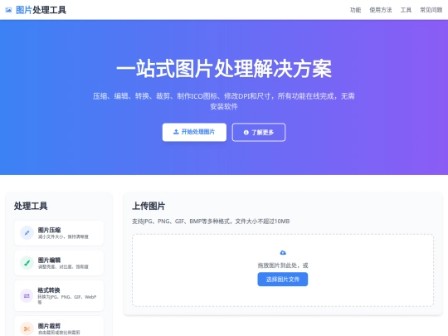The height and width of the screenshot is (336, 448).
Task: Click the info circle icon on 了解更多
Action: tap(246, 132)
